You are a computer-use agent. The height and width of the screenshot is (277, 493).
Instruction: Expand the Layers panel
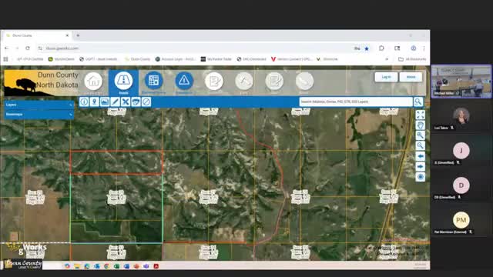coord(39,105)
